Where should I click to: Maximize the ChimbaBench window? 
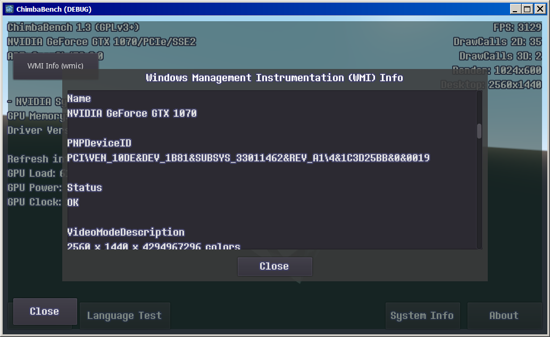(x=527, y=9)
